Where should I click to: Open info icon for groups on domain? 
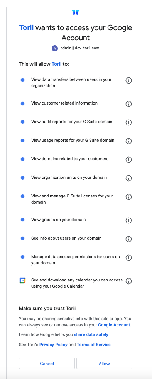pyautogui.click(x=128, y=220)
